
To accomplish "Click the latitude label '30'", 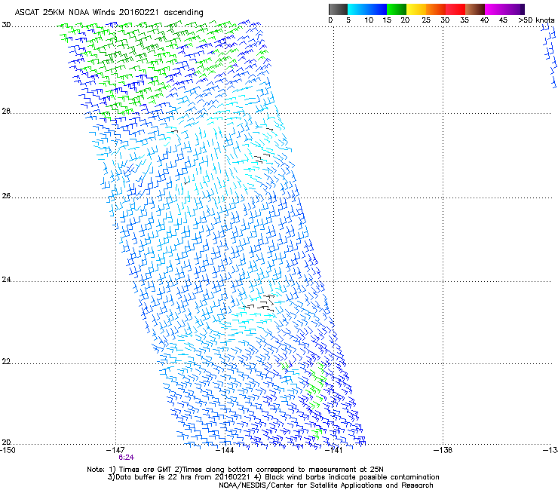I will coord(6,25).
